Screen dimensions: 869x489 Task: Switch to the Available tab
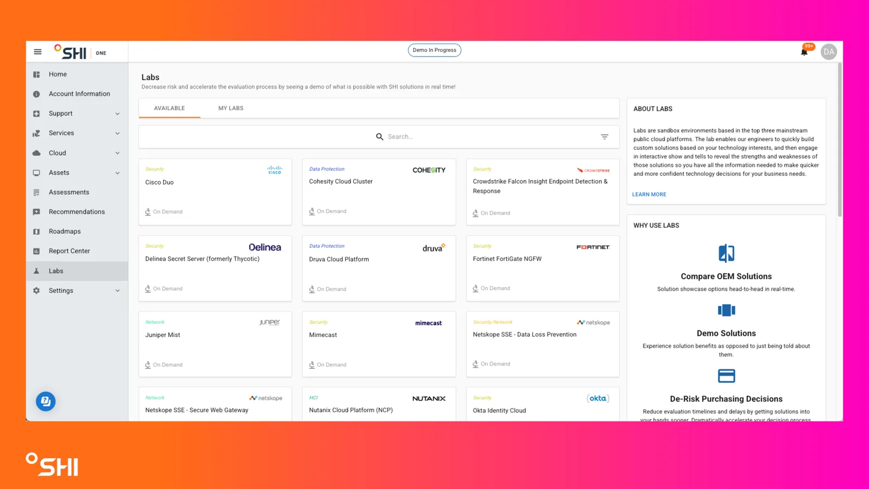coord(169,108)
